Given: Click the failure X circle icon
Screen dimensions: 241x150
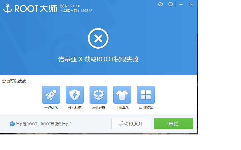Looking at the screenshot, I should [98, 38].
